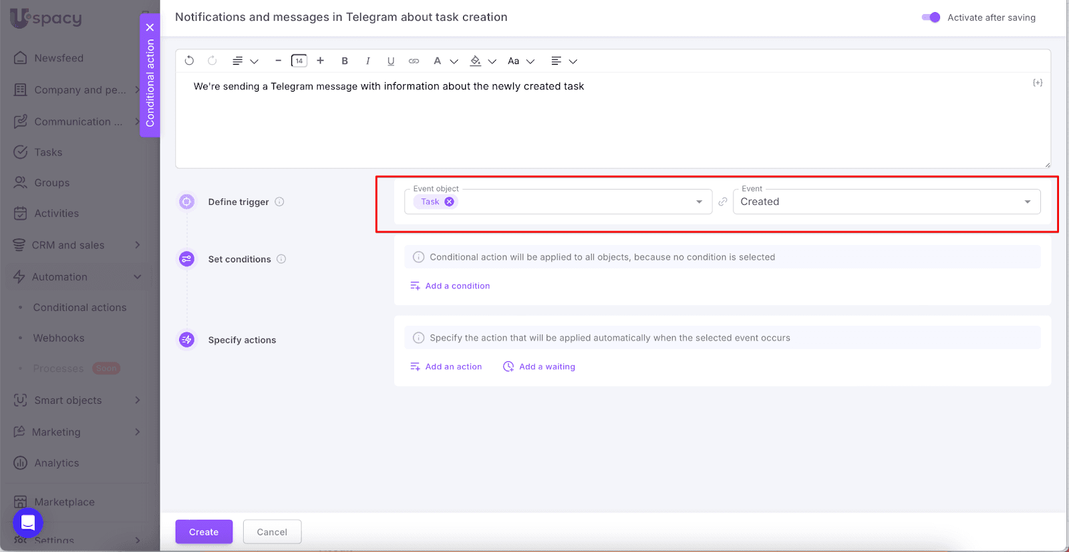Click the Cancel button
Screen dimensions: 1069x552
272,532
